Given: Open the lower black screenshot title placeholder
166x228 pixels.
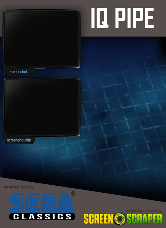Looking at the screenshot, I should (x=41, y=107).
